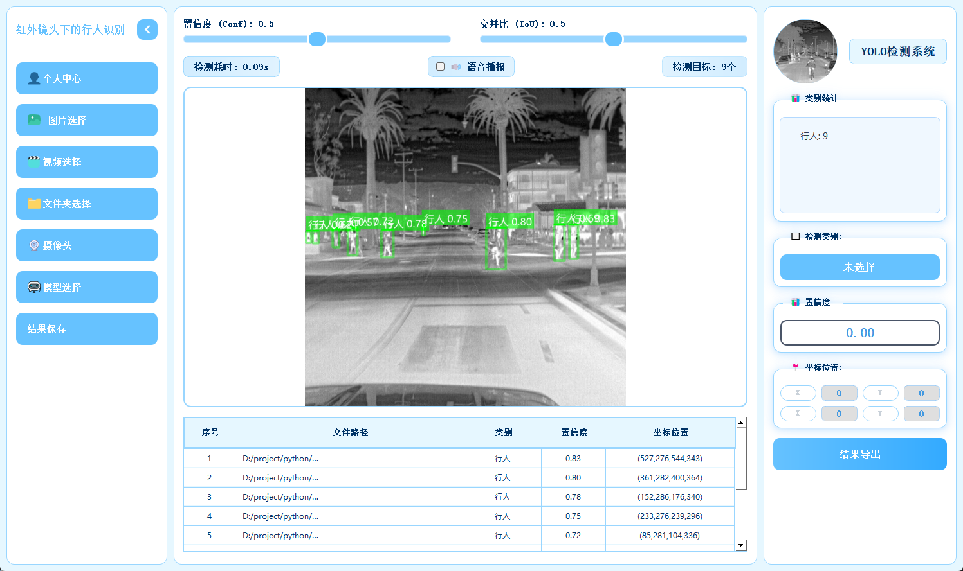
Task: Click the 文件路径 column header
Action: (x=351, y=432)
